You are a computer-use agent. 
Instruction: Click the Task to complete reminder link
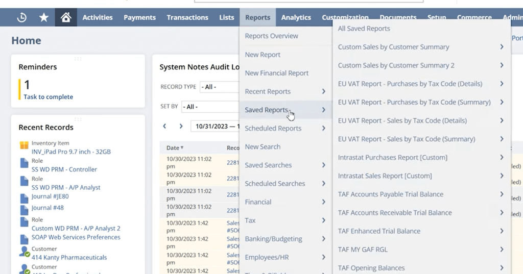49,96
